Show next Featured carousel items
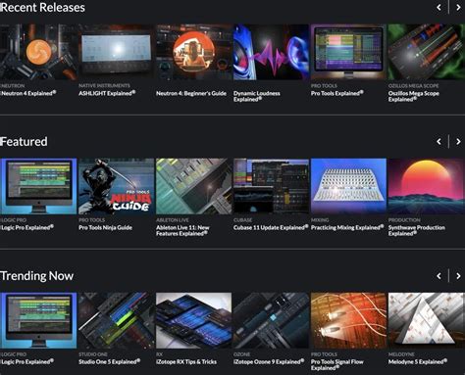The image size is (465, 375). (x=458, y=141)
